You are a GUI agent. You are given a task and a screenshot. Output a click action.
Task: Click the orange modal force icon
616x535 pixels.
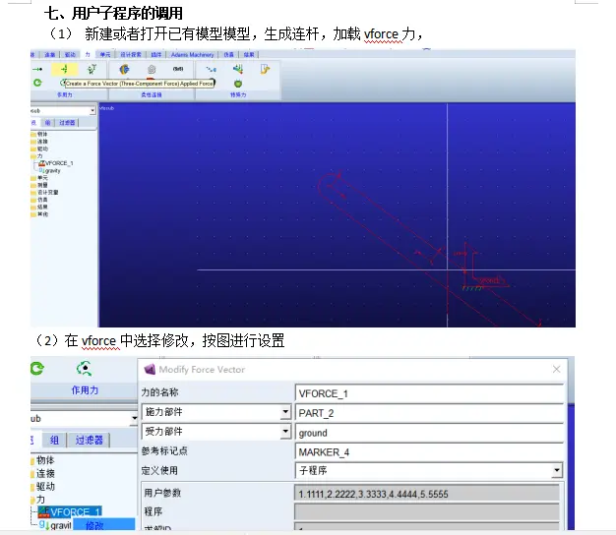[x=265, y=70]
